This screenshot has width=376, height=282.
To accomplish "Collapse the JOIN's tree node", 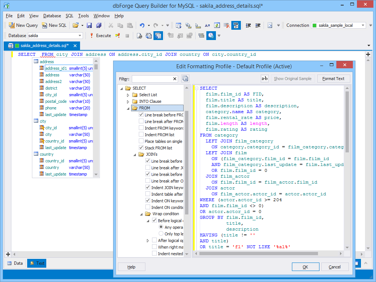I will pos(135,155).
